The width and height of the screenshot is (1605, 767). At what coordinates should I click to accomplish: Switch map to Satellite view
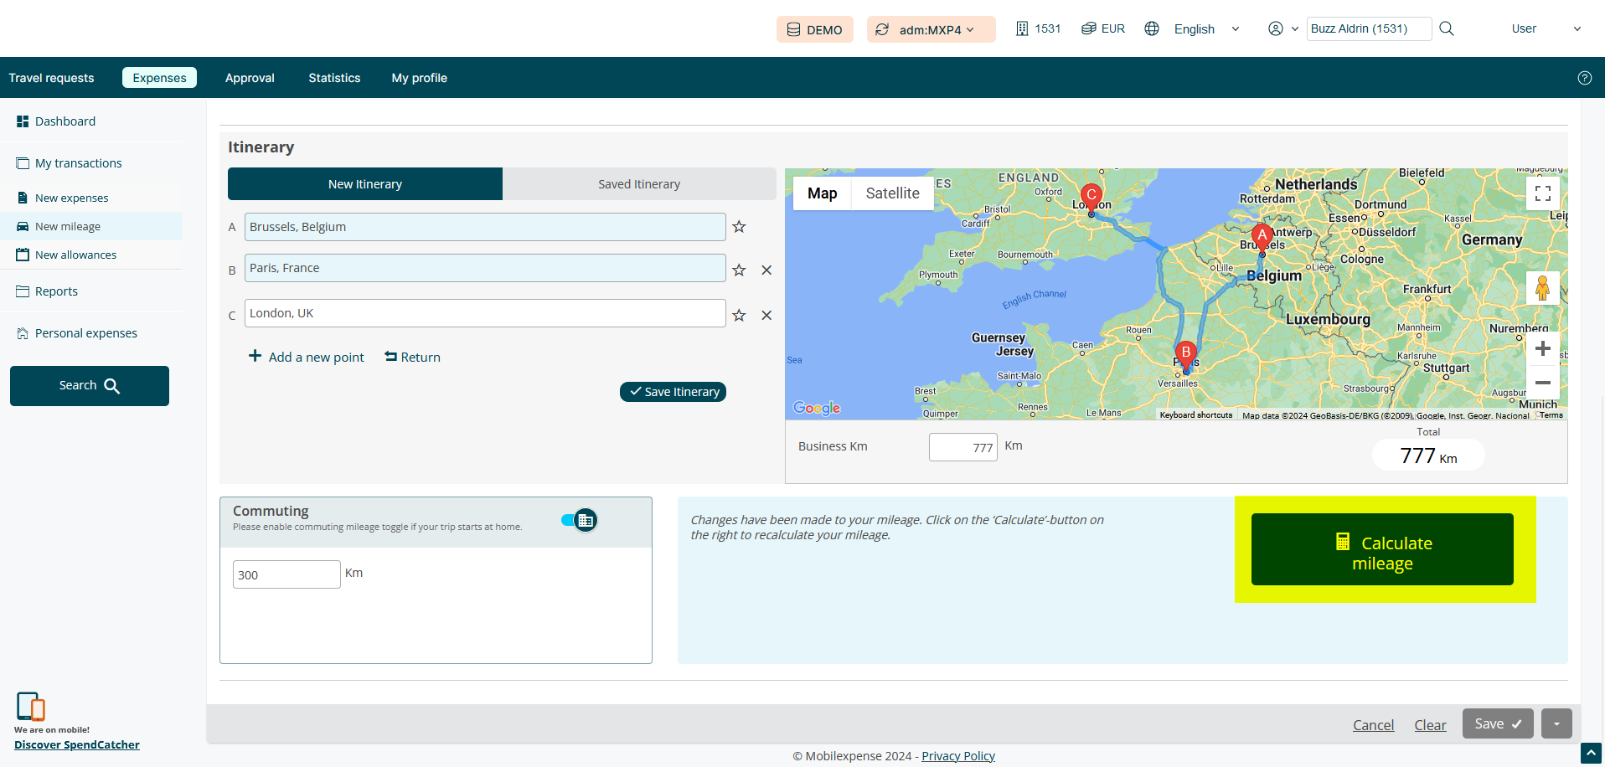(892, 193)
